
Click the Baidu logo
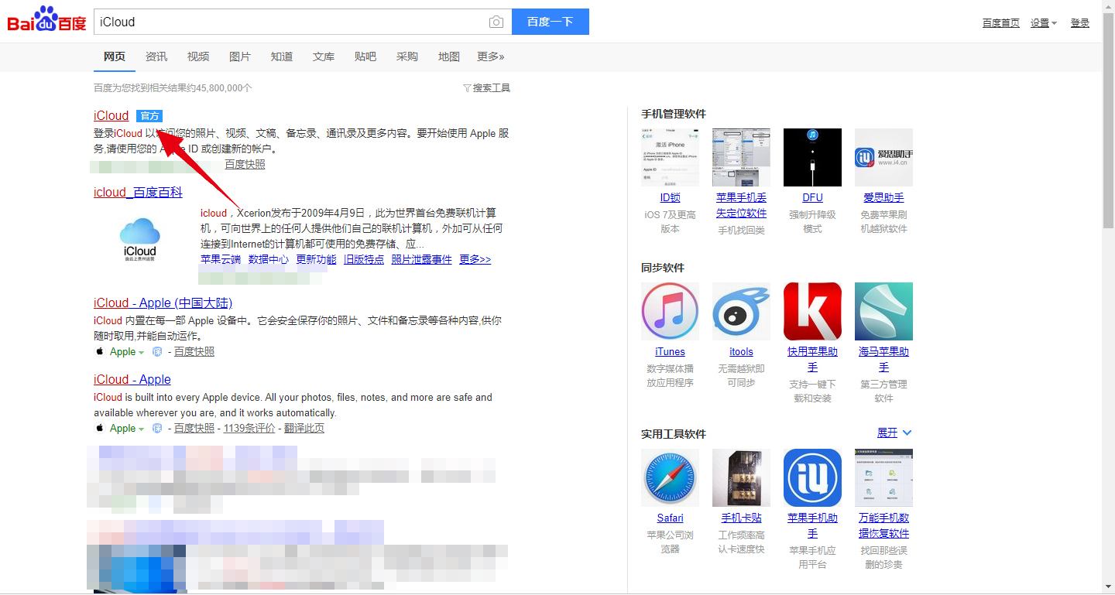pos(47,20)
